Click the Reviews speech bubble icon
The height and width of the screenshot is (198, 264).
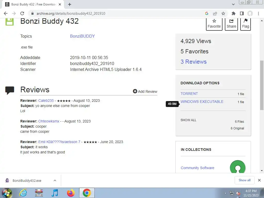pos(10,90)
